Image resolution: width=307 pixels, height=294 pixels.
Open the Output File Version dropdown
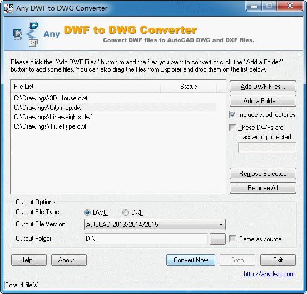155,225
